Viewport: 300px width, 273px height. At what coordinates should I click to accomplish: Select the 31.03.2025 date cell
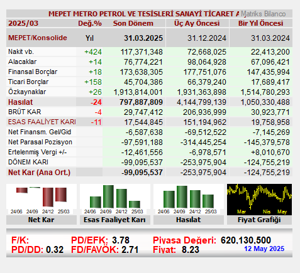point(143,38)
